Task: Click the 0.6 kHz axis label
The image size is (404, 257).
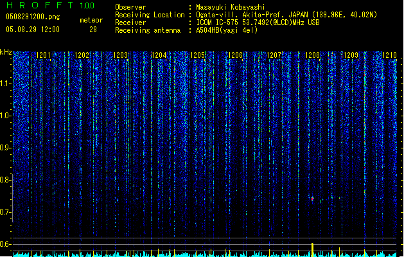Action: pyautogui.click(x=6, y=244)
